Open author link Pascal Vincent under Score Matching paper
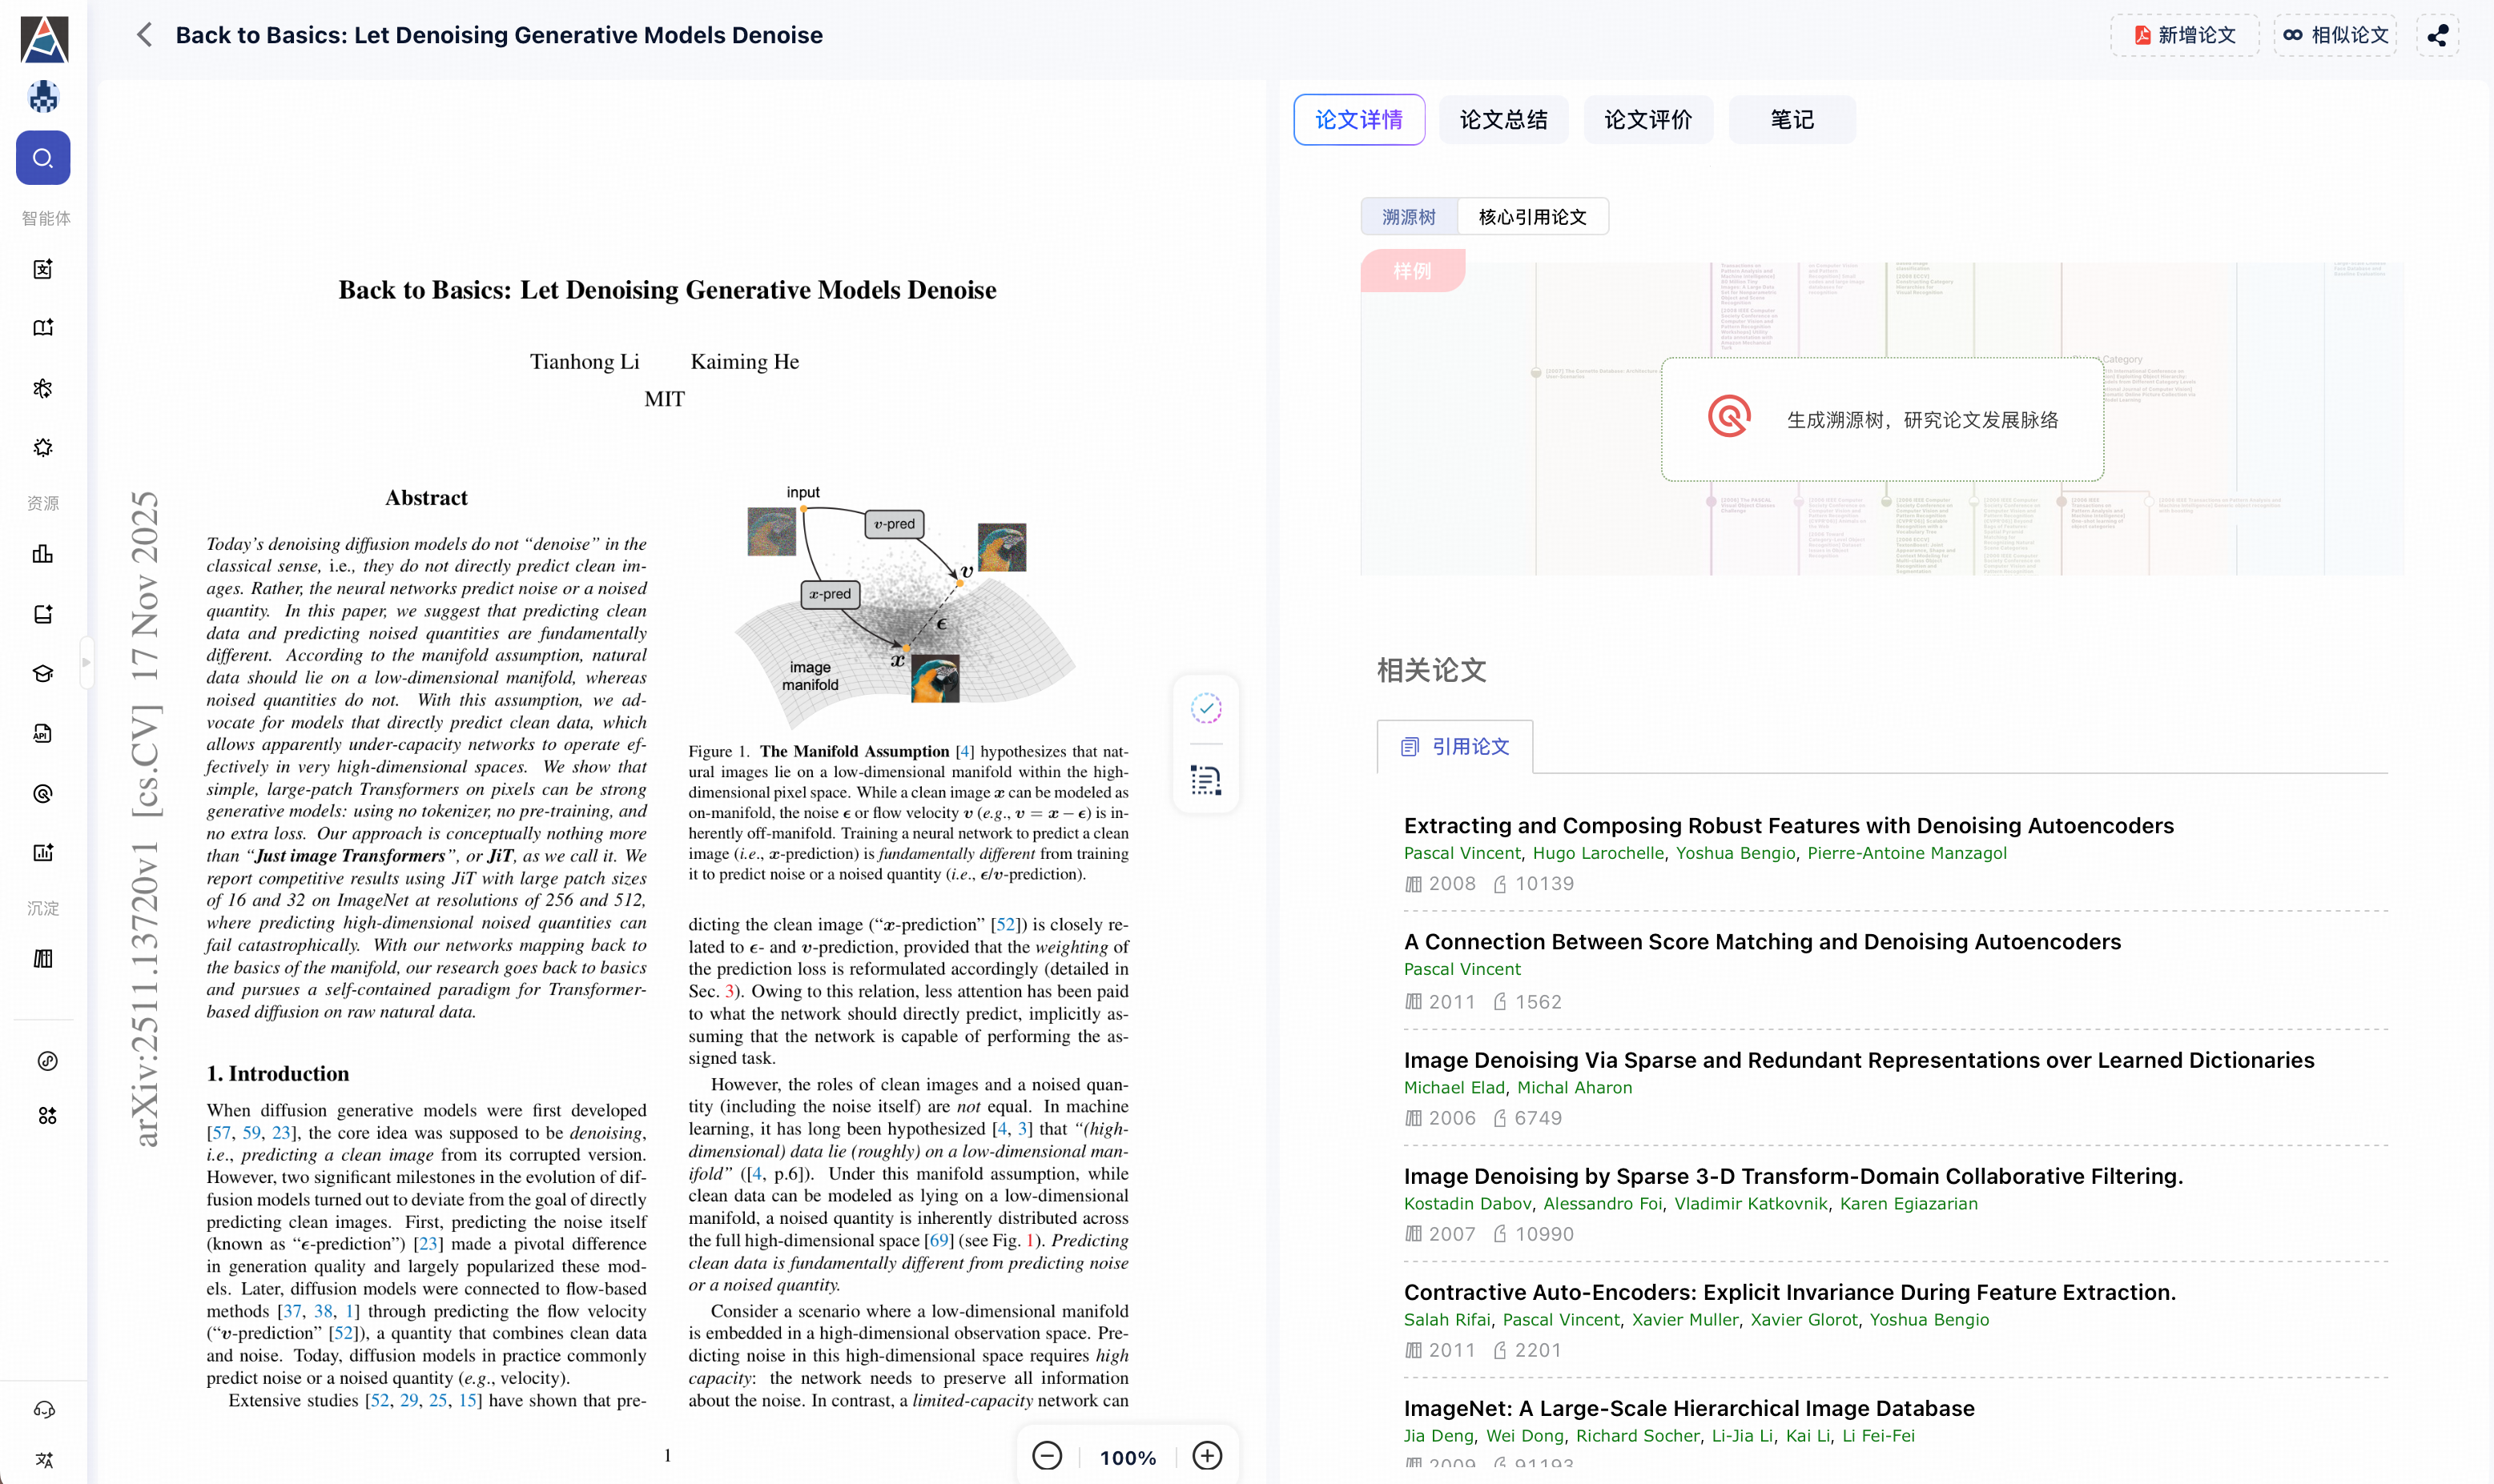This screenshot has width=2494, height=1484. pos(1462,969)
